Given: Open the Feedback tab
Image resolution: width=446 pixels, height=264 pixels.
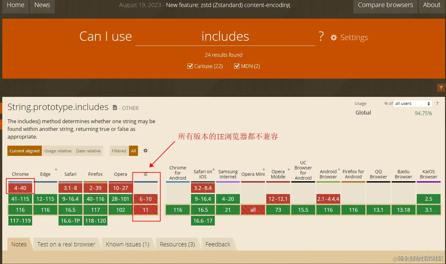Looking at the screenshot, I should pyautogui.click(x=218, y=244).
